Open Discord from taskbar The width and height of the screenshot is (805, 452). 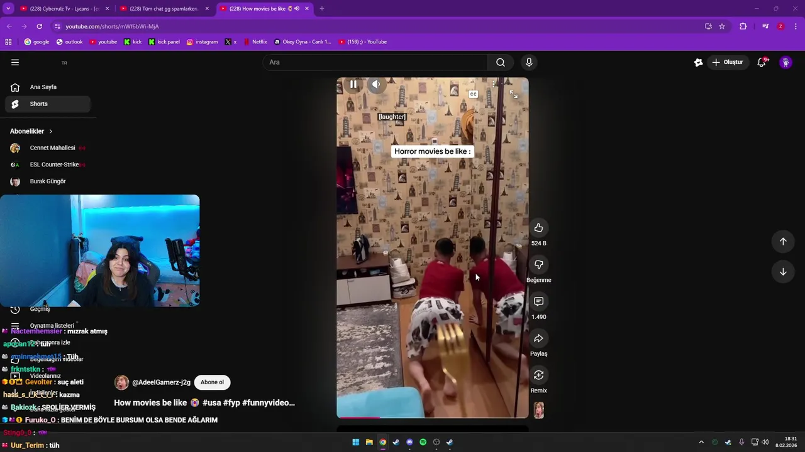coord(409,442)
